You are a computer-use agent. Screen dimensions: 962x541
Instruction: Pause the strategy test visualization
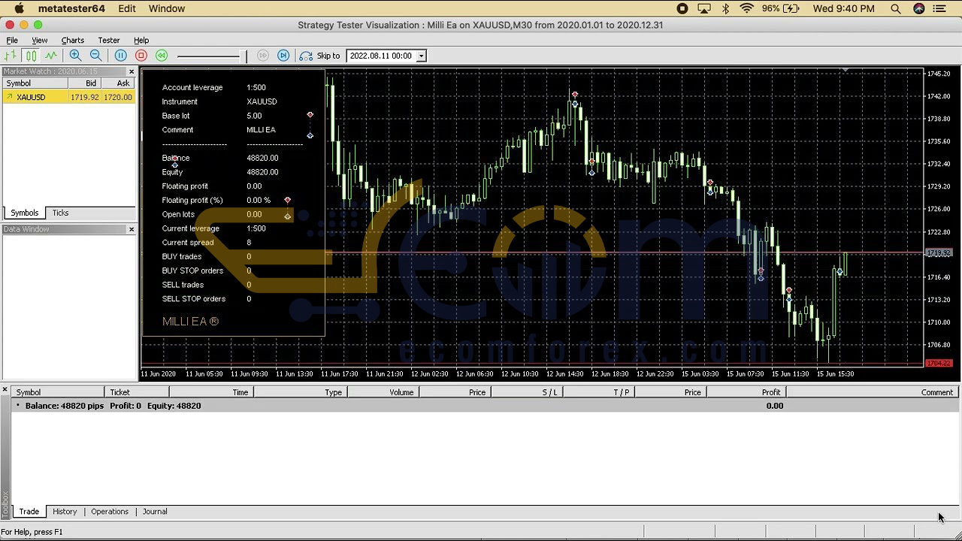click(120, 56)
